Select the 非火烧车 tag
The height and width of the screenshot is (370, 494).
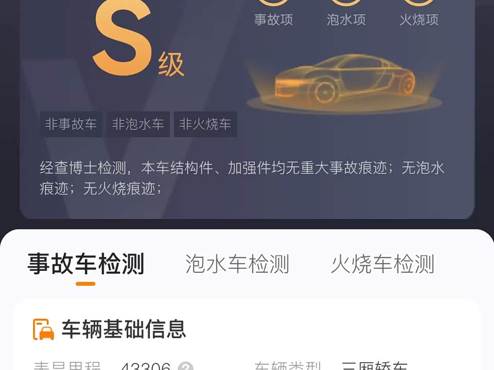pyautogui.click(x=205, y=124)
